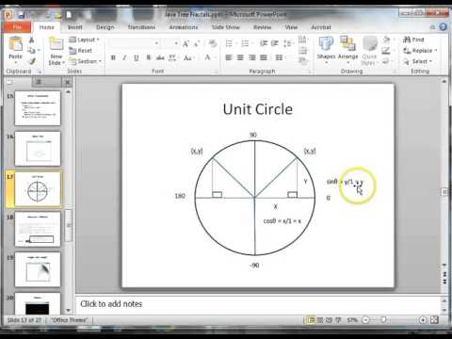Click the Cut scissors icon
Screen dimensions: 452x339
click(31, 40)
